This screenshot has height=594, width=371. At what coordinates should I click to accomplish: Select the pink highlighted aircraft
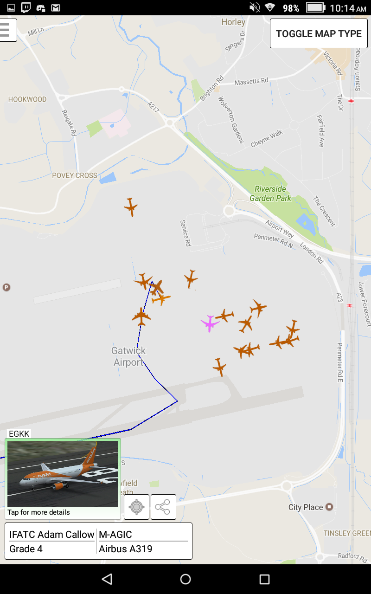210,323
